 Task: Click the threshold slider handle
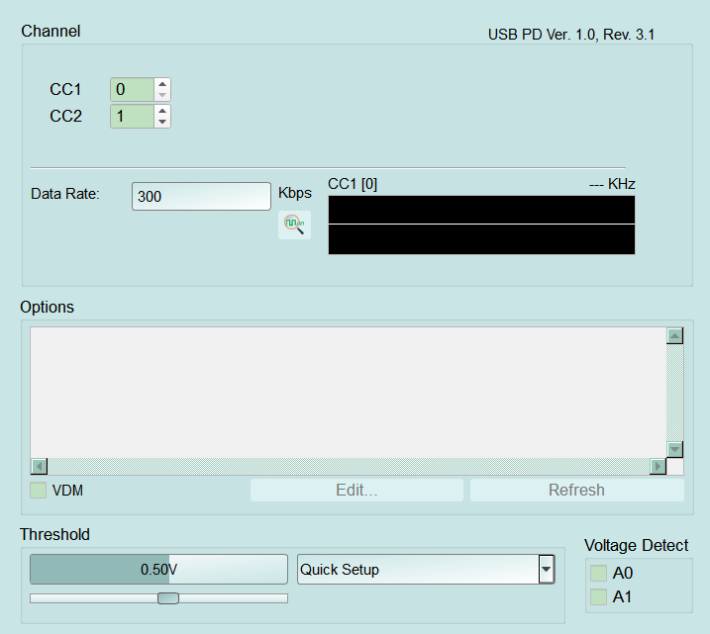pos(168,598)
